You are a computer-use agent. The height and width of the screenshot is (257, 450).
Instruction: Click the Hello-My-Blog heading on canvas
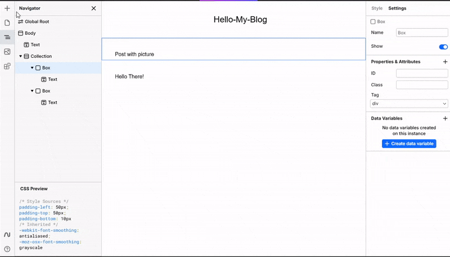(240, 20)
